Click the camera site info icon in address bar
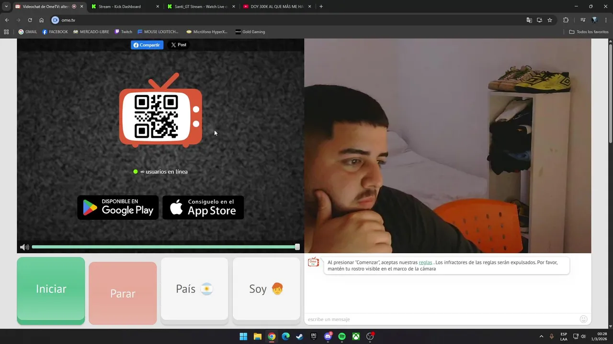The width and height of the screenshot is (613, 344). point(55,20)
